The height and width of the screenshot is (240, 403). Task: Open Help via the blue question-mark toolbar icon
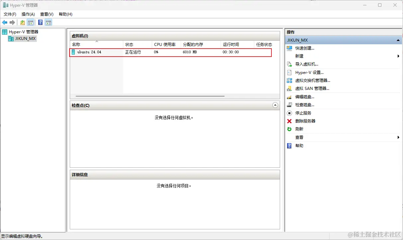click(x=40, y=23)
